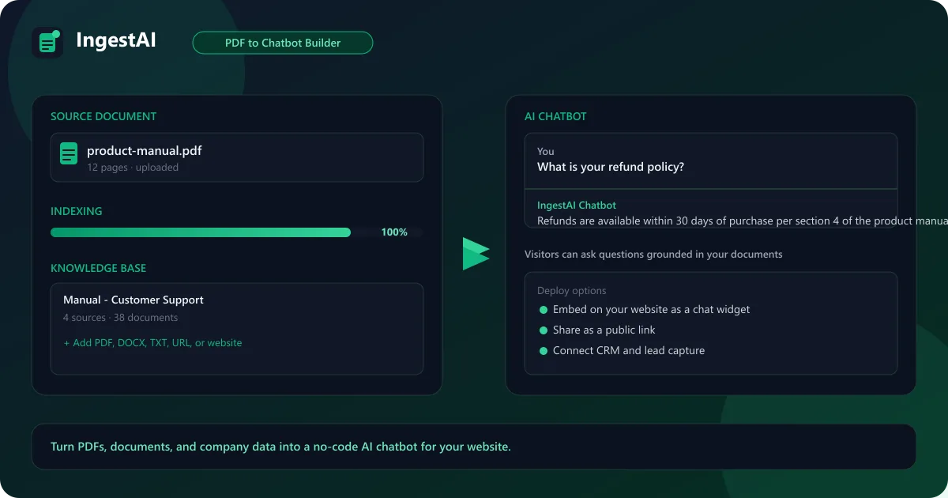Click the 'What is your refund policy?' message
The image size is (948, 498).
(611, 167)
